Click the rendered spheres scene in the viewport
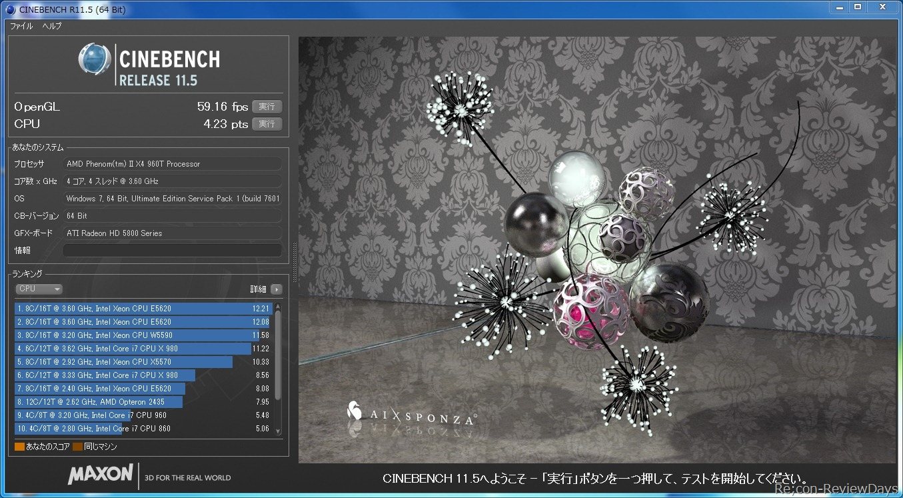The width and height of the screenshot is (903, 498). 598,250
